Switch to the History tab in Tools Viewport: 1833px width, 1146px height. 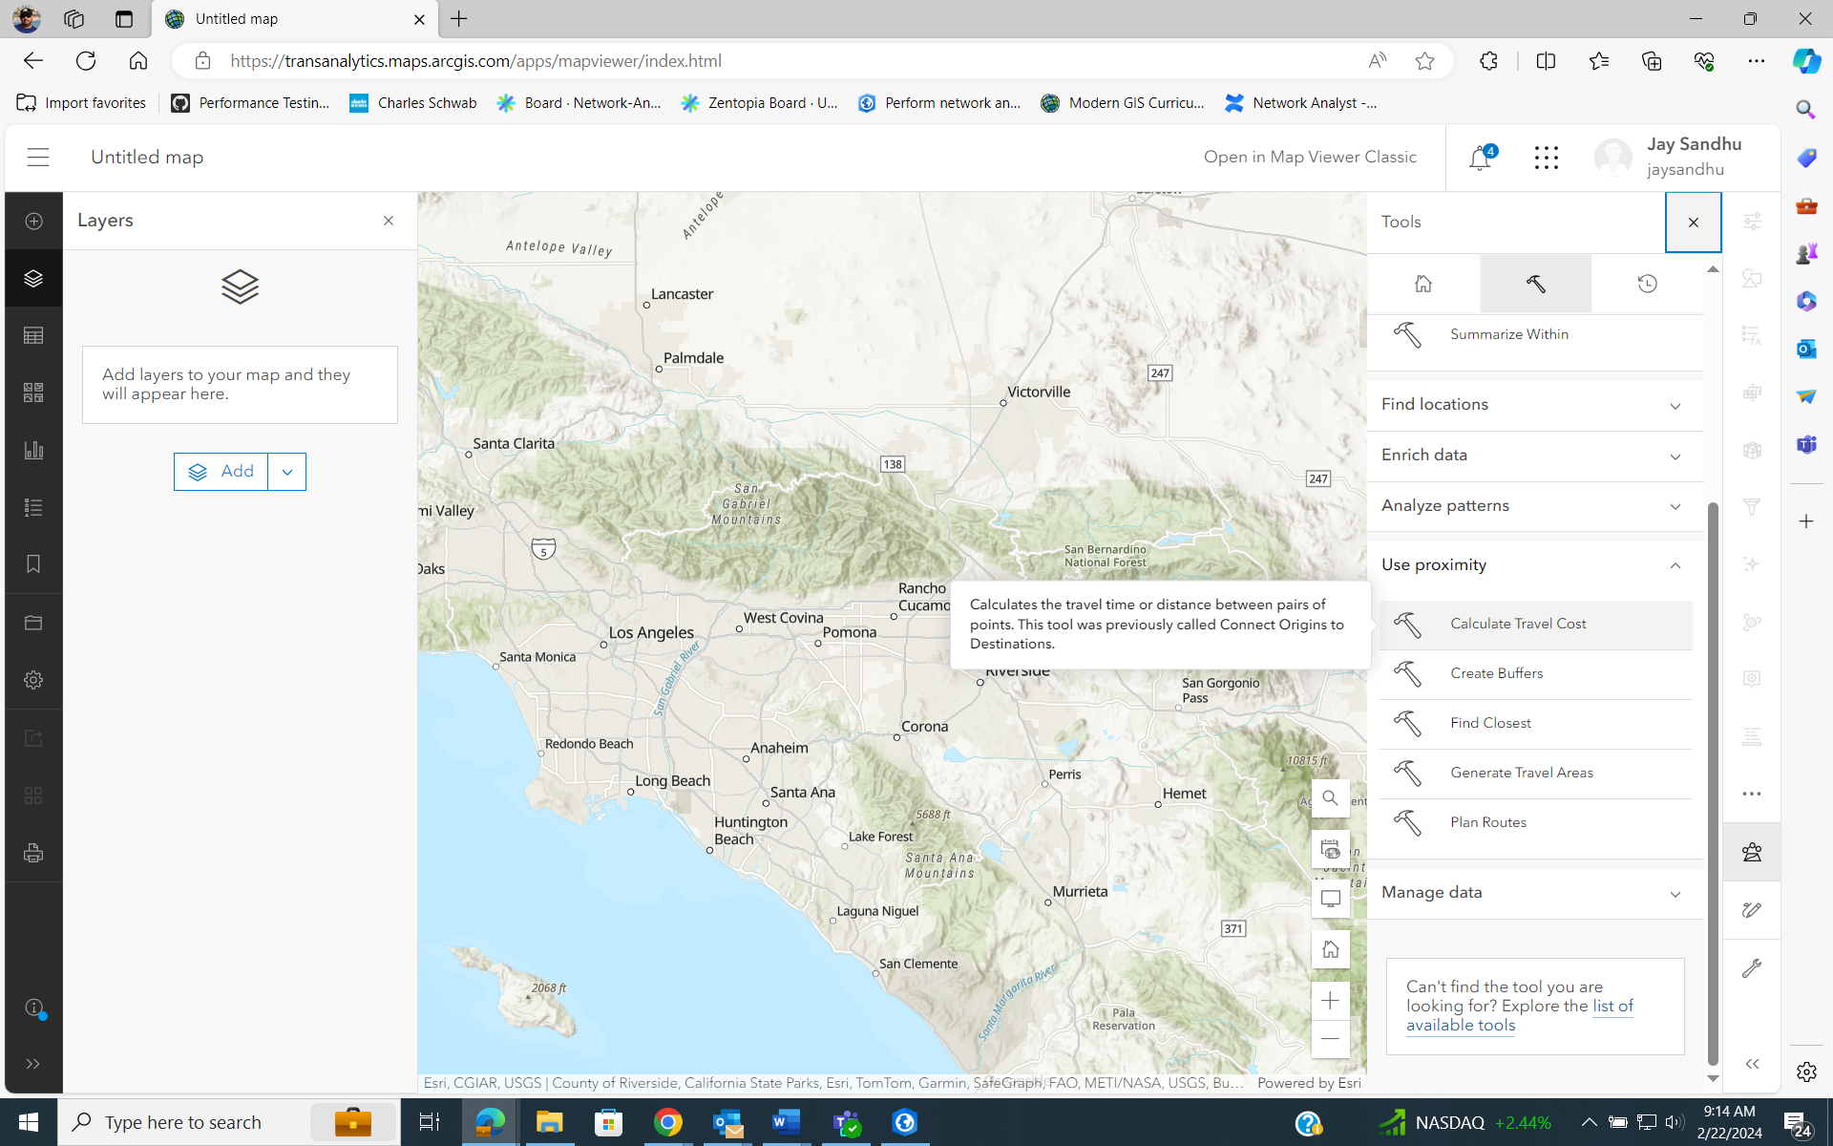(x=1648, y=284)
